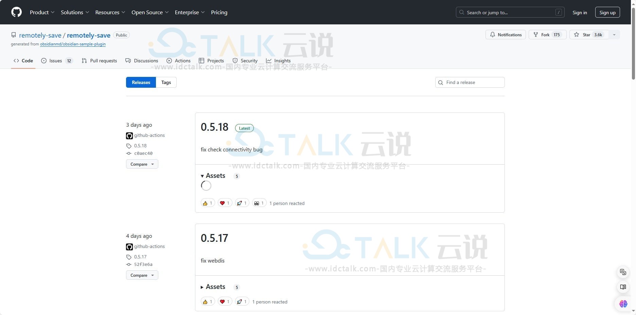Image resolution: width=636 pixels, height=315 pixels.
Task: Open Compare dropdown for release 0.5.17
Action: pos(142,275)
